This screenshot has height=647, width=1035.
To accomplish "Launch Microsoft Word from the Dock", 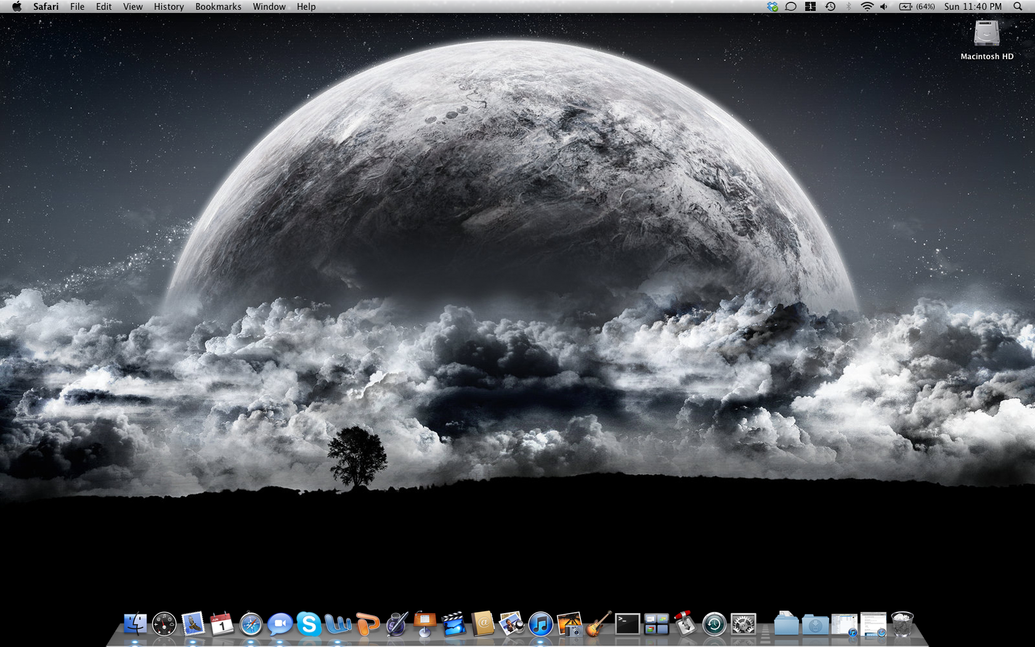I will [x=338, y=624].
